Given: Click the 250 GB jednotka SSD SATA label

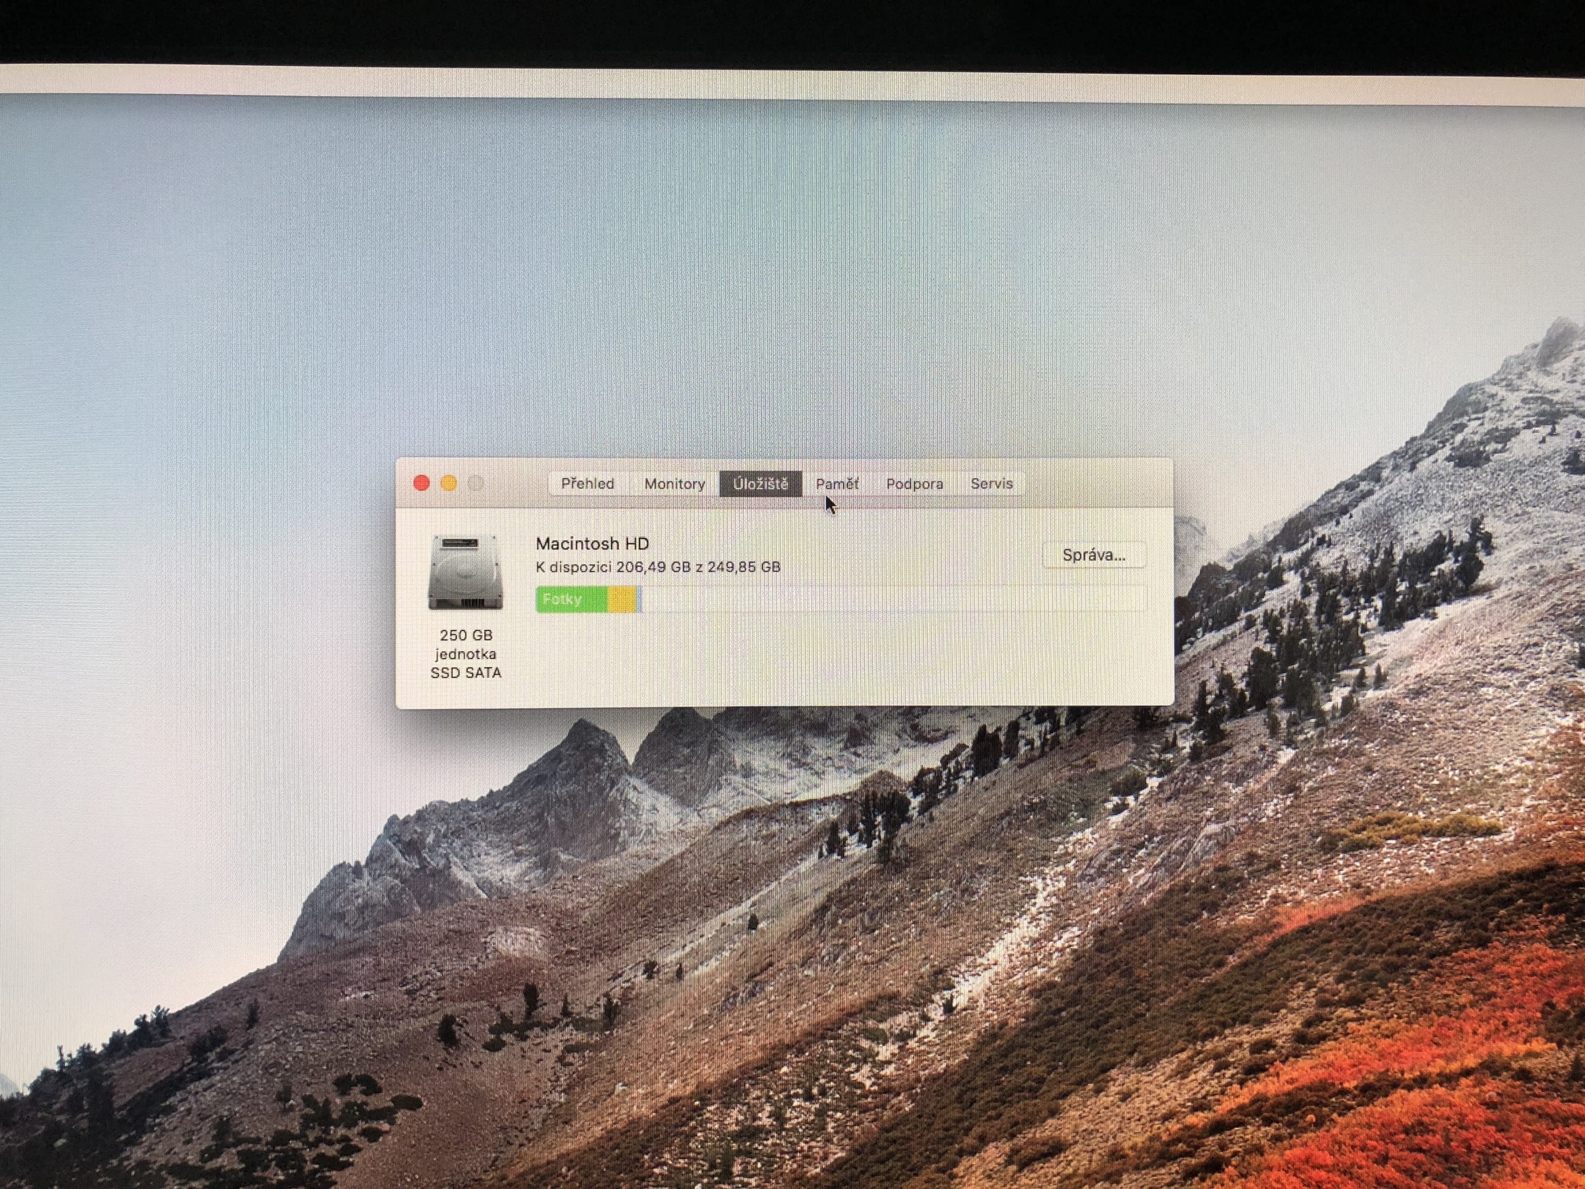Looking at the screenshot, I should [466, 653].
